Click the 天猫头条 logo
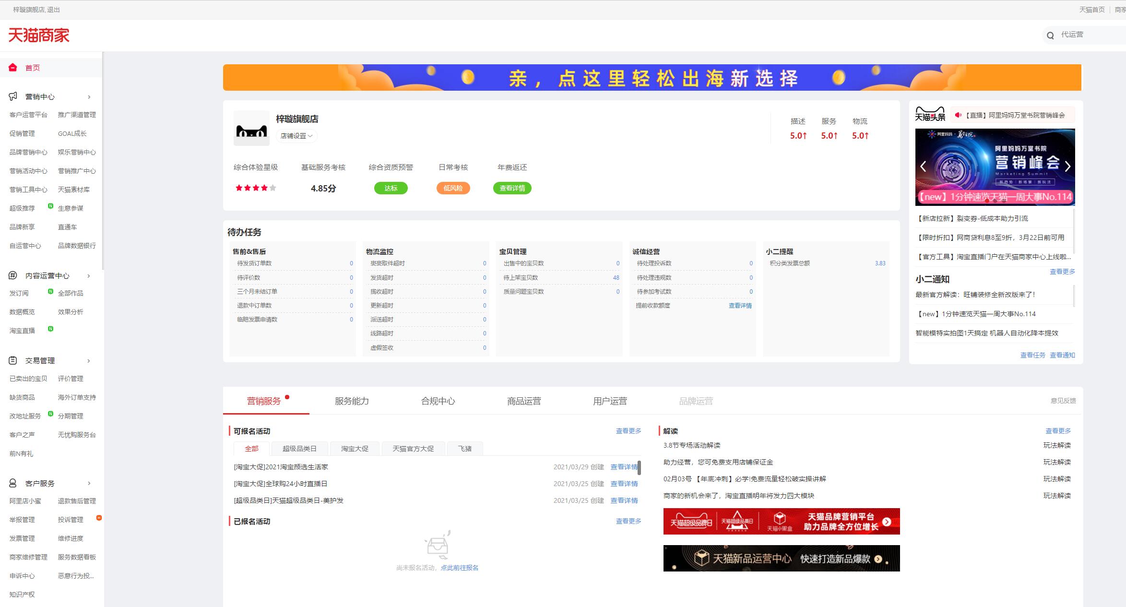The width and height of the screenshot is (1126, 607). pos(930,114)
